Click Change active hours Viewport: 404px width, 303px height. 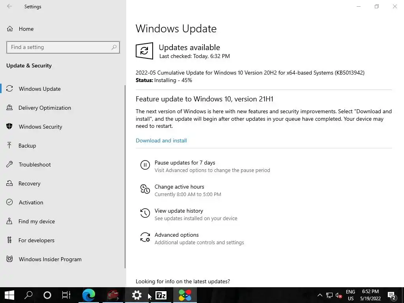(180, 187)
